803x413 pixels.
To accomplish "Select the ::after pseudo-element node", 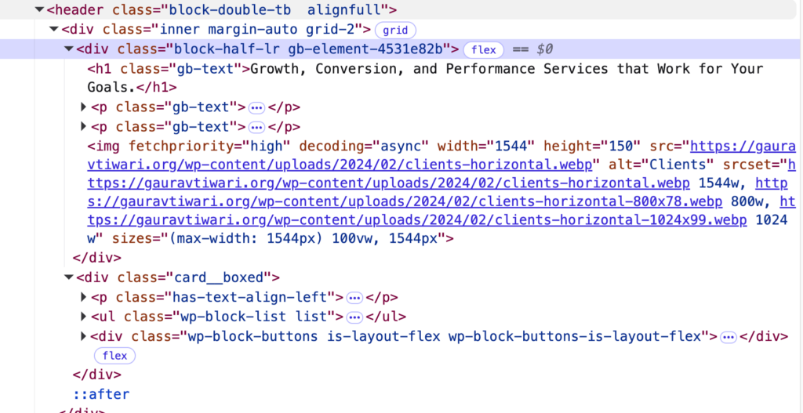I will [101, 394].
